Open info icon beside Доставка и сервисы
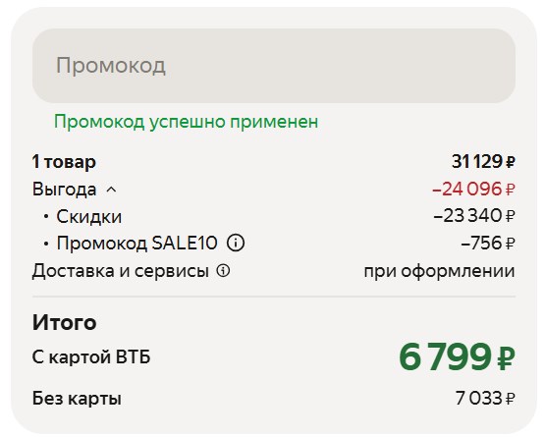The height and width of the screenshot is (437, 545). tap(223, 270)
